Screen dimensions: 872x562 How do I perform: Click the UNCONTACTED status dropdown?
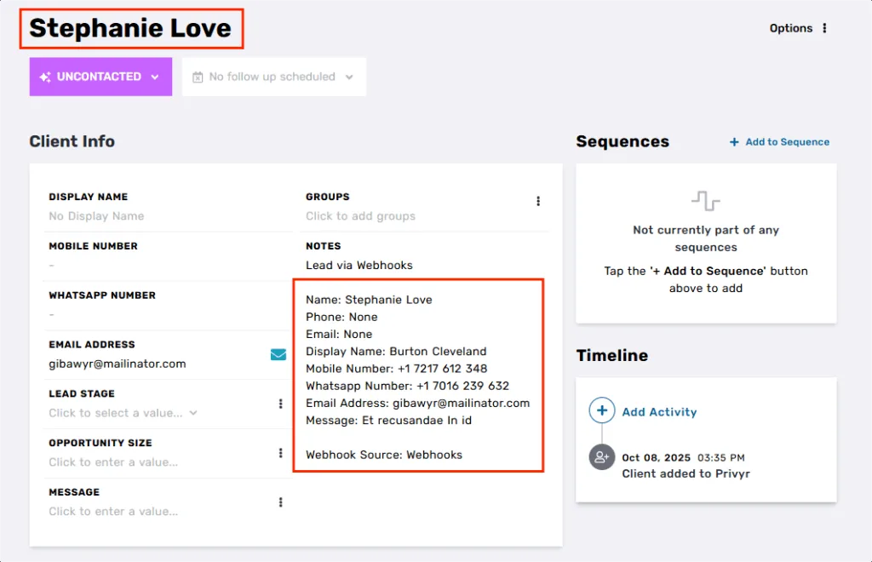click(x=100, y=77)
